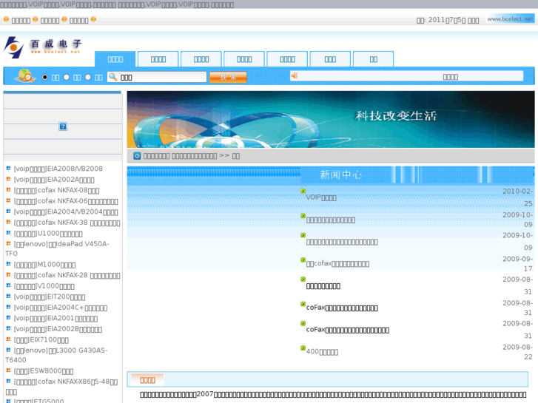
Task: Select the second search type radio button
Action: [x=67, y=77]
